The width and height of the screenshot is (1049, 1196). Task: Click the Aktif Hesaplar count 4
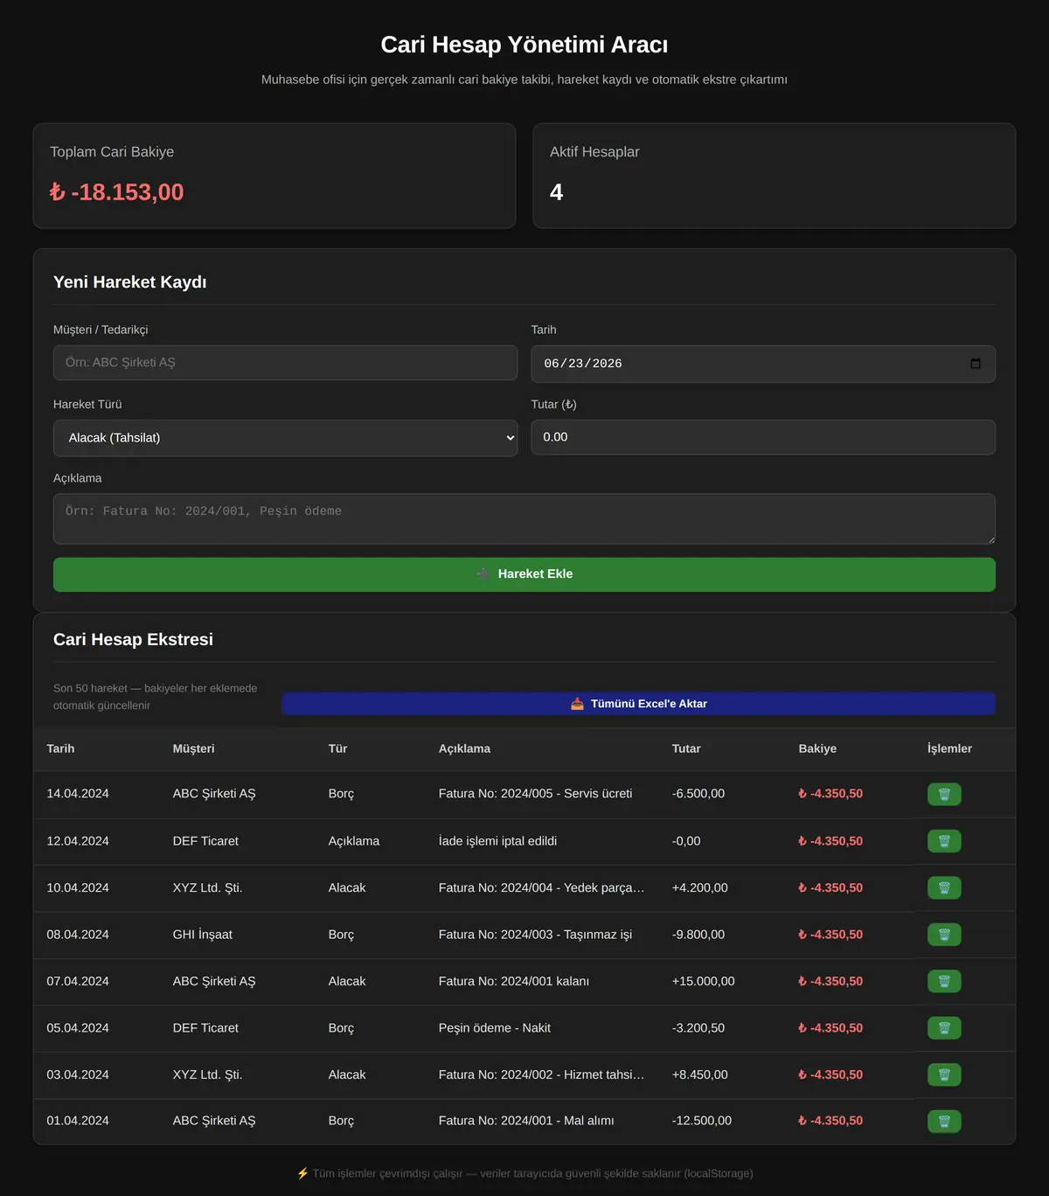(x=556, y=192)
